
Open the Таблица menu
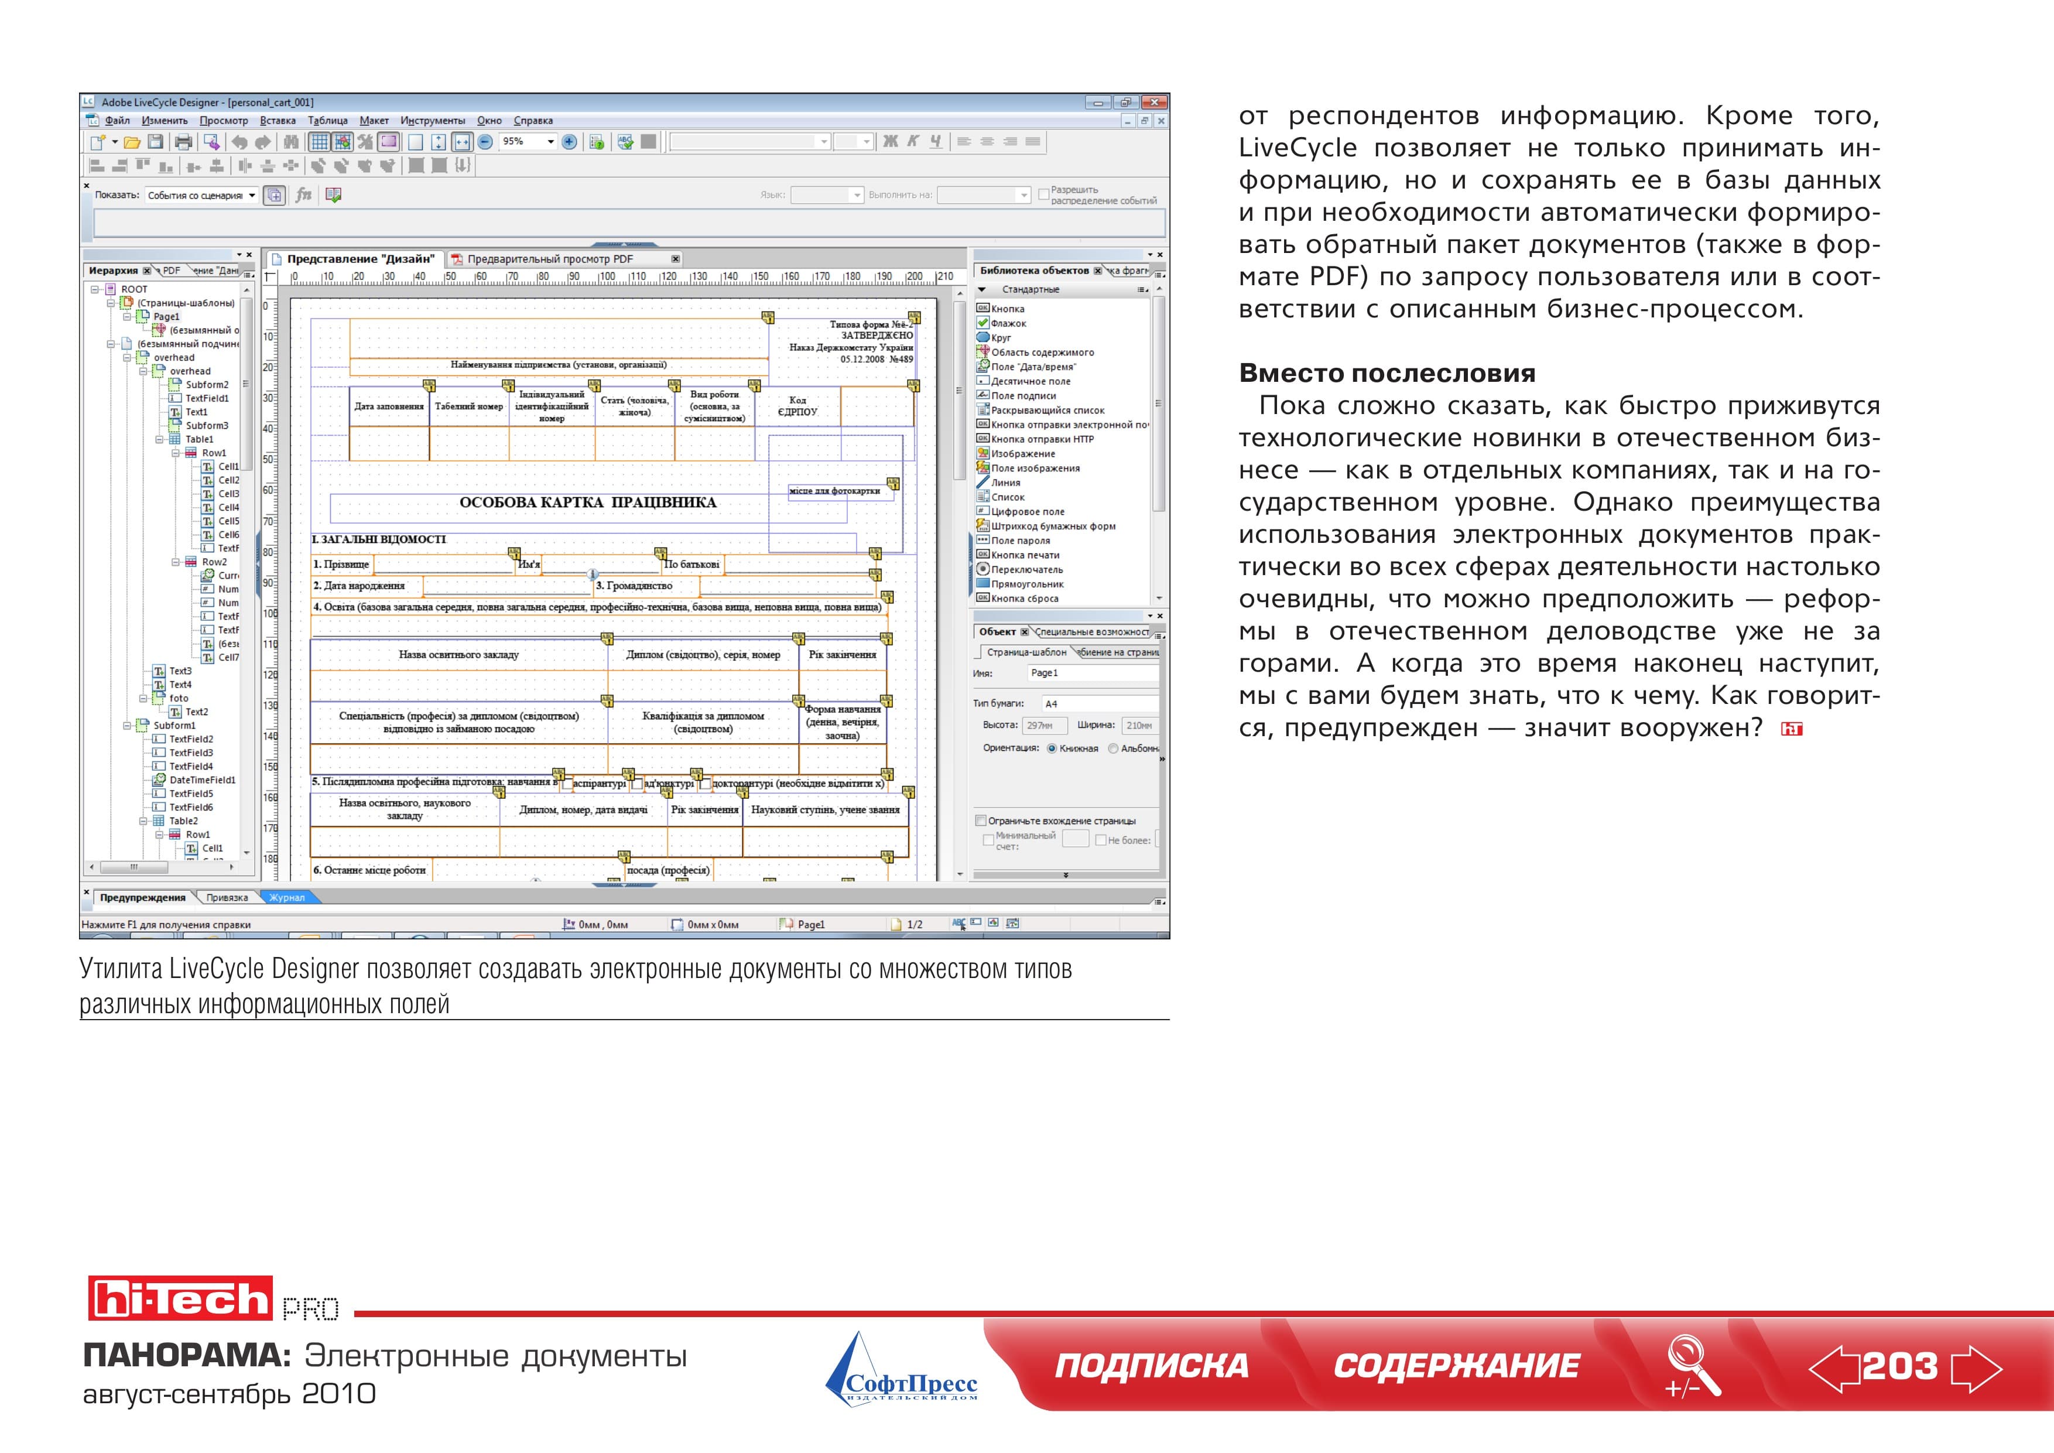pos(327,121)
